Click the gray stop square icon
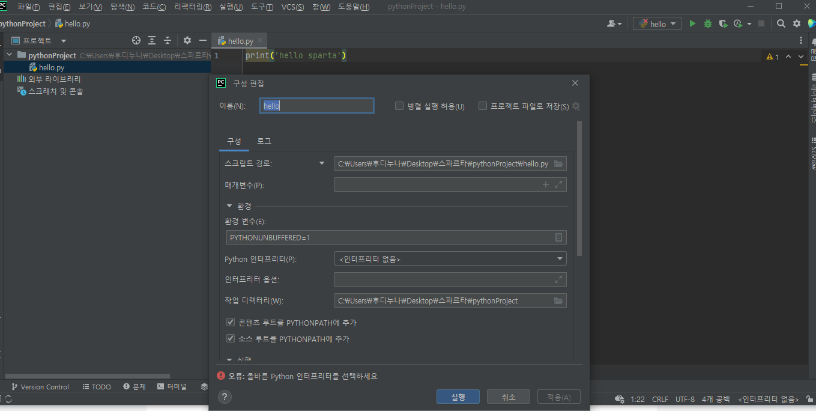The image size is (816, 411). click(x=761, y=23)
